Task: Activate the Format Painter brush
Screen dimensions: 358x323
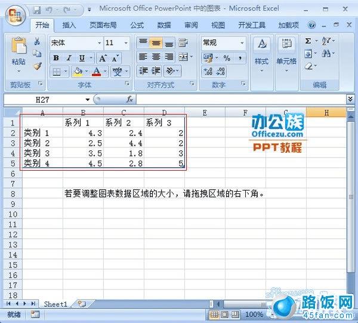Action: click(37, 66)
